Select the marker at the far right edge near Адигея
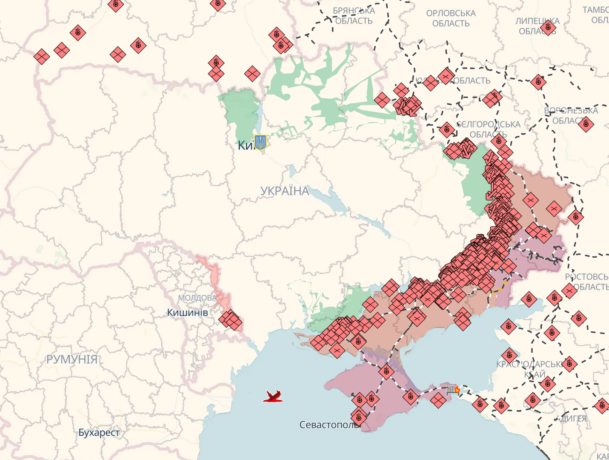The image size is (609, 460). pyautogui.click(x=602, y=405)
